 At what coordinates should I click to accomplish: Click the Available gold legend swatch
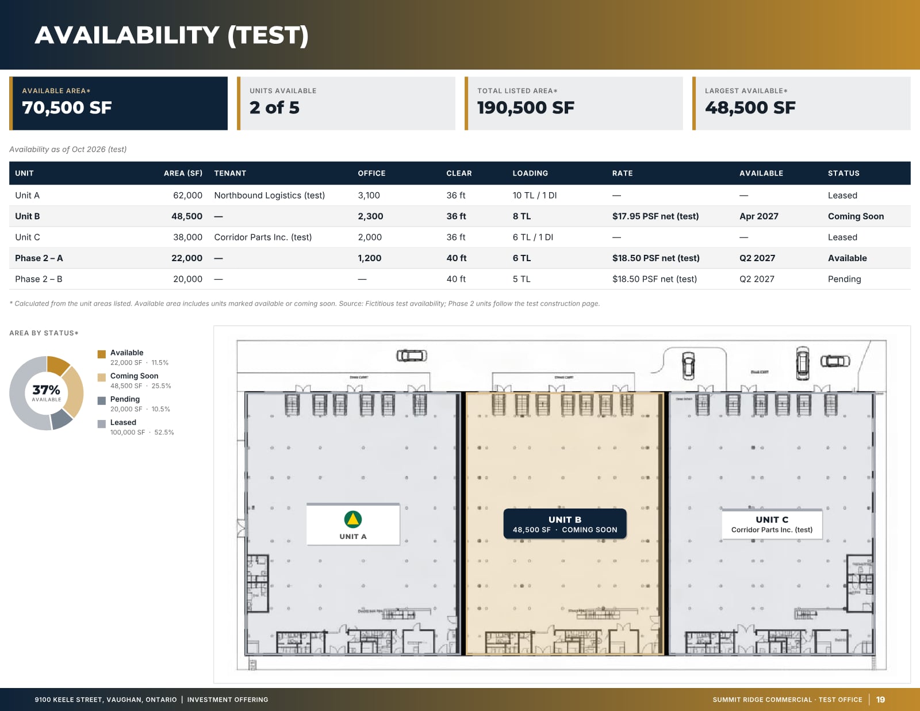(102, 354)
